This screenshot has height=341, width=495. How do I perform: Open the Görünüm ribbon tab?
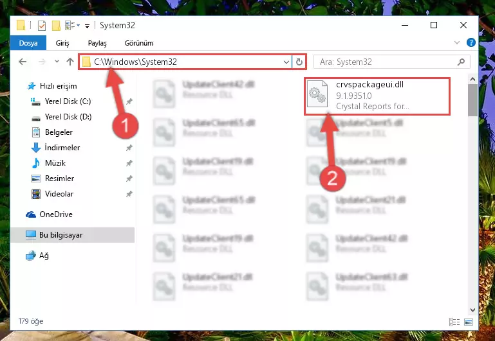point(139,43)
